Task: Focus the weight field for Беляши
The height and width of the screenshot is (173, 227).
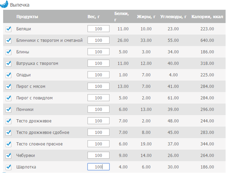Action: 98,29
